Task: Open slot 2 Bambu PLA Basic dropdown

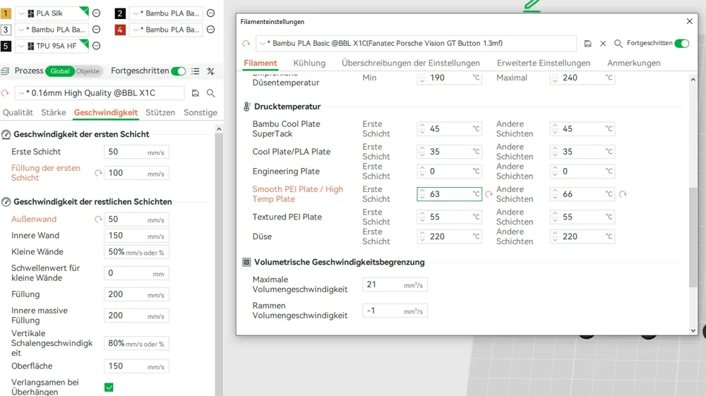Action: 166,13
